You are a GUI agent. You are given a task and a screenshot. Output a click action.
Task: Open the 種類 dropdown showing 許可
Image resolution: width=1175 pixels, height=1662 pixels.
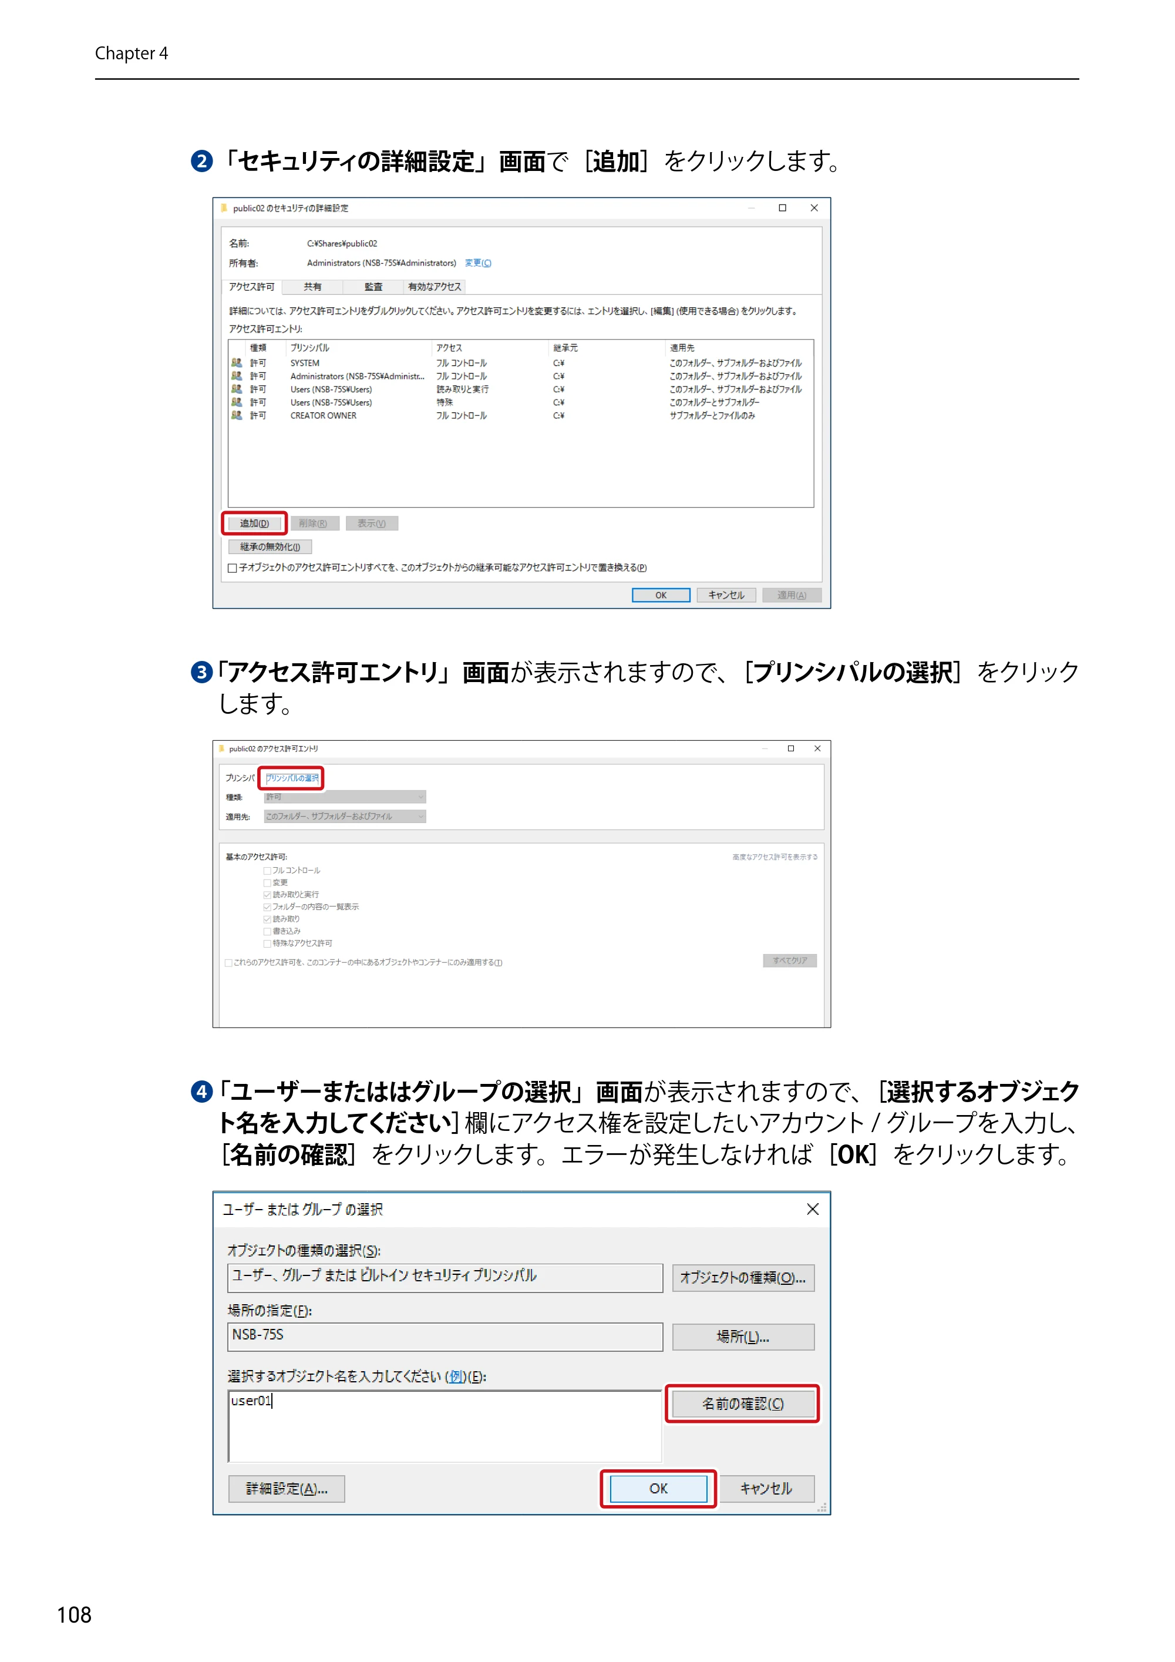[345, 797]
